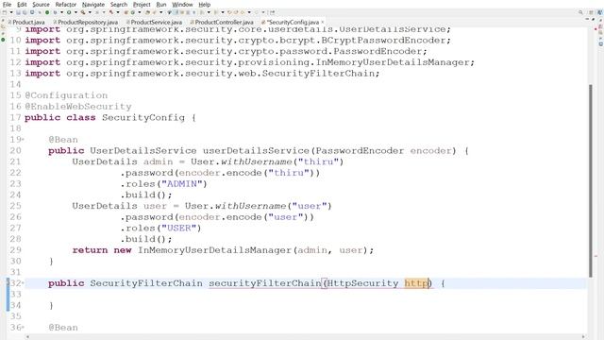This screenshot has height=340, width=604.
Task: Open the Navigate menu
Action: coord(93,4)
